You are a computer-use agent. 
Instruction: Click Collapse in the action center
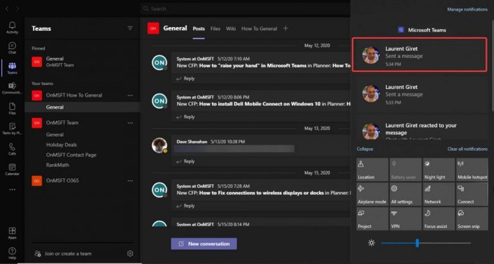(365, 149)
